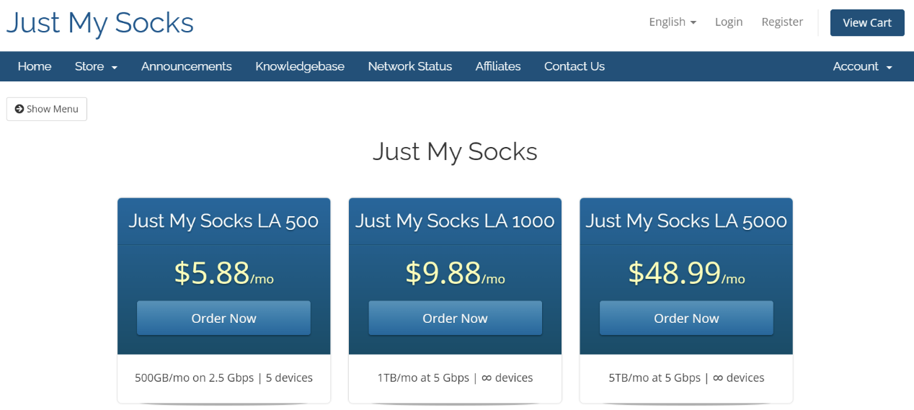Order the LA 500 plan

click(x=223, y=318)
